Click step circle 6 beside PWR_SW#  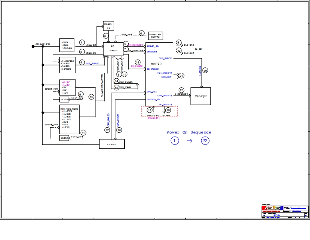142,33
